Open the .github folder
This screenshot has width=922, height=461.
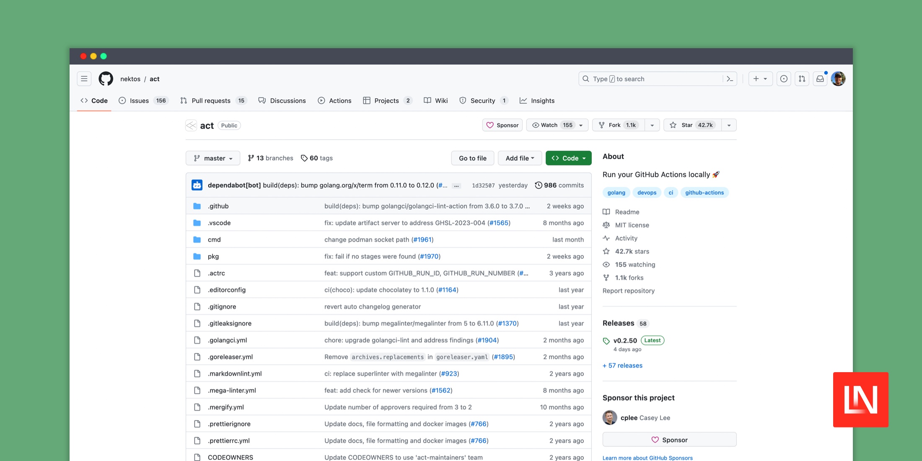pyautogui.click(x=218, y=206)
